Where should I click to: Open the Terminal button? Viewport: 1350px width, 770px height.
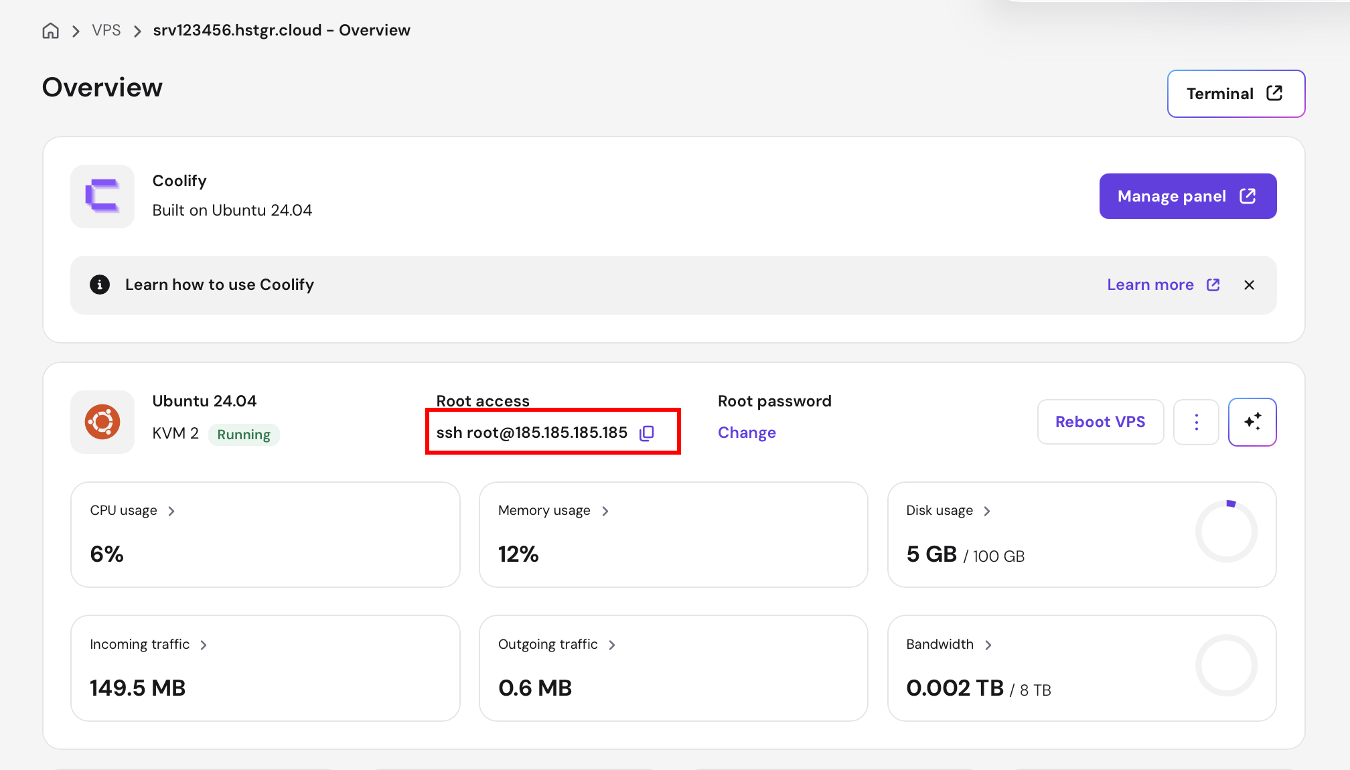tap(1235, 94)
